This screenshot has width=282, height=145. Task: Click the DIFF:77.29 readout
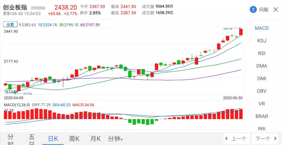[41, 105]
